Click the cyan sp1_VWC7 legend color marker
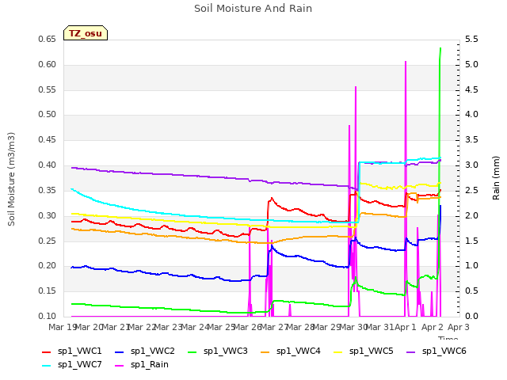 [47, 366]
